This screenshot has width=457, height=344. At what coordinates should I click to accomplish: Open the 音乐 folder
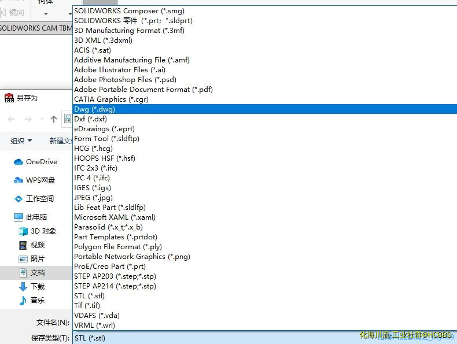(32, 300)
